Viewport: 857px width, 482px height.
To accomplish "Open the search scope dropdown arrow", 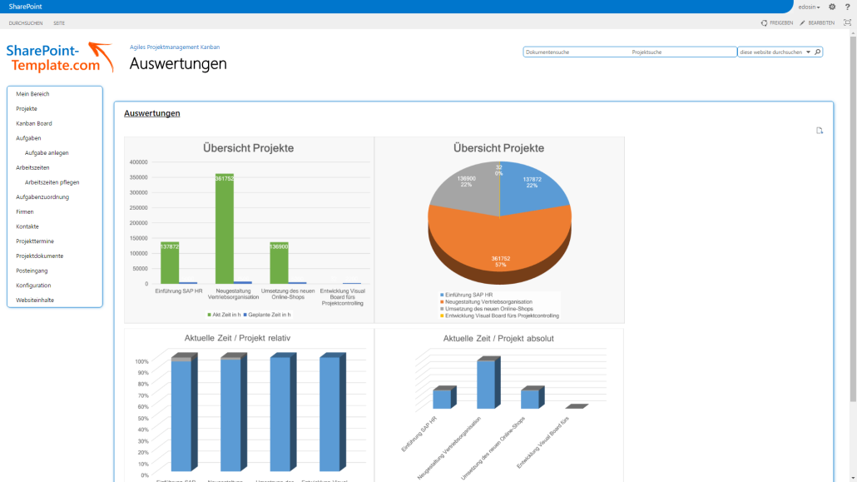I will (809, 52).
